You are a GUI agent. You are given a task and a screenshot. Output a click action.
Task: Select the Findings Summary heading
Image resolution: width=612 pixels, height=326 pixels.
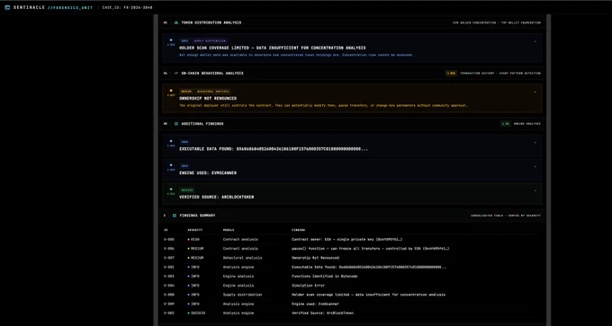[x=197, y=216]
